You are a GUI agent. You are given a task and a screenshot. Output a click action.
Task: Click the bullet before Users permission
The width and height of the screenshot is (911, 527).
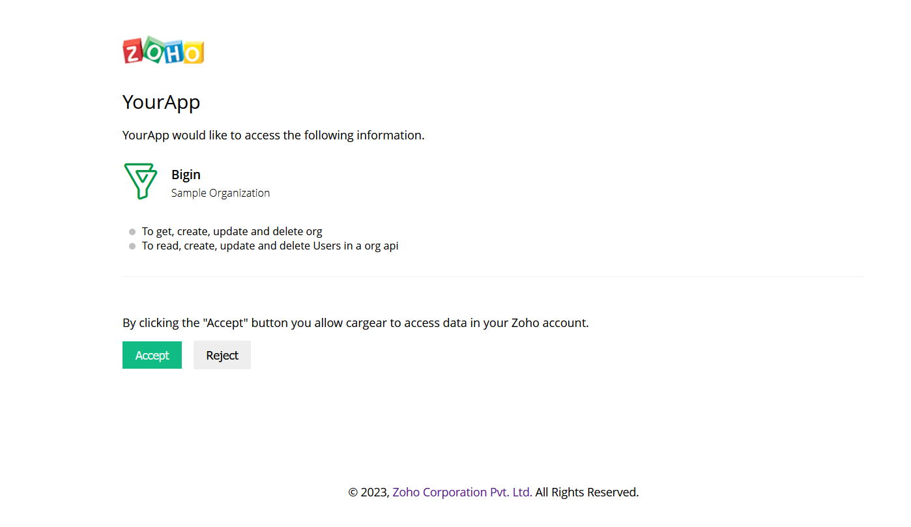(132, 246)
